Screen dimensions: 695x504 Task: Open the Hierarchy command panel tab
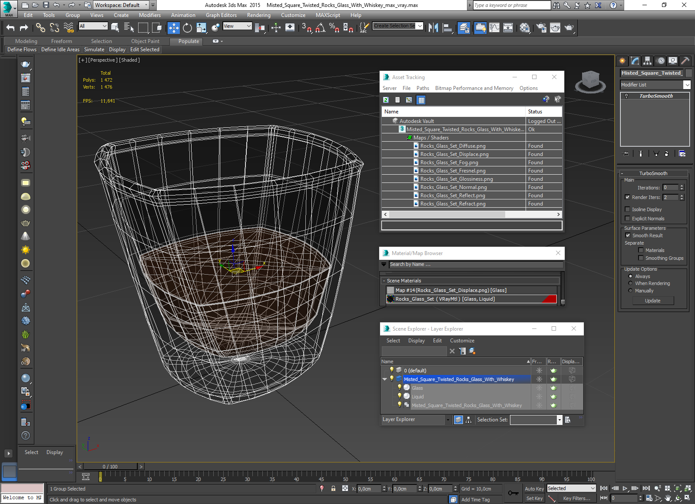[648, 61]
